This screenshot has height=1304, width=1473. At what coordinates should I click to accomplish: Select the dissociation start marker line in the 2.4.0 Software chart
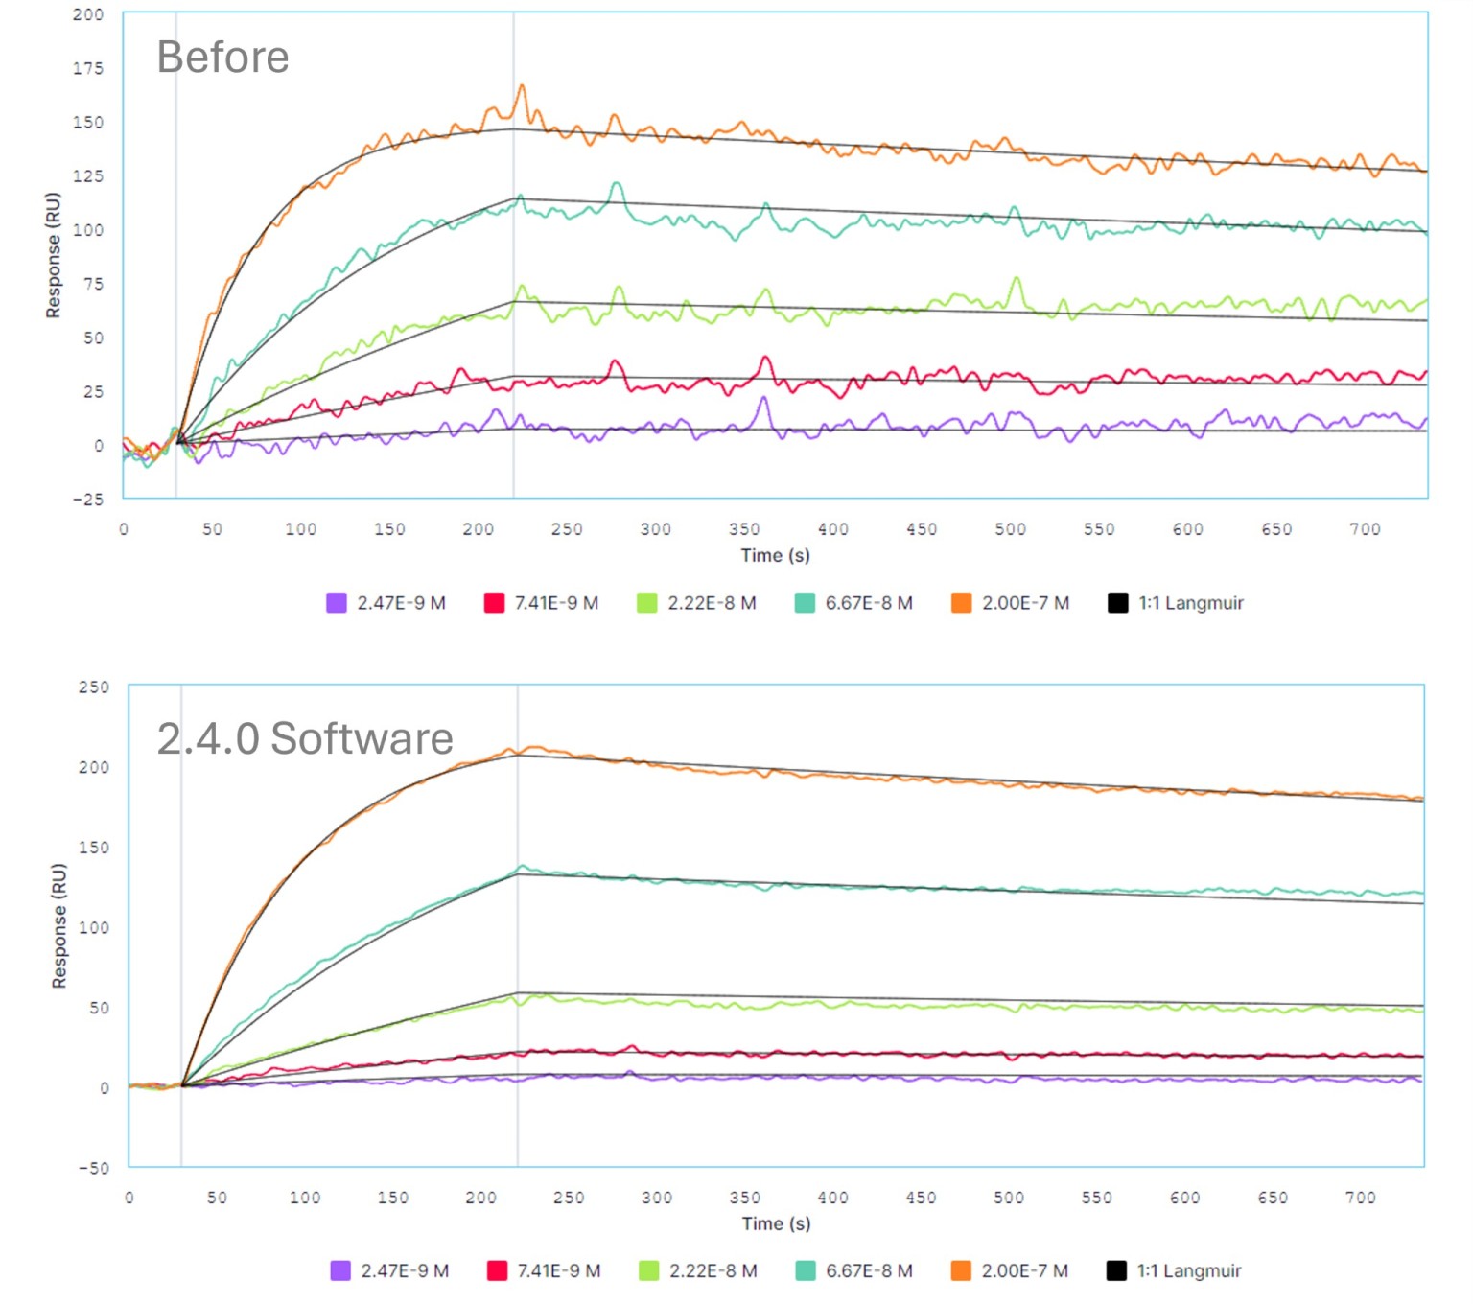[518, 959]
